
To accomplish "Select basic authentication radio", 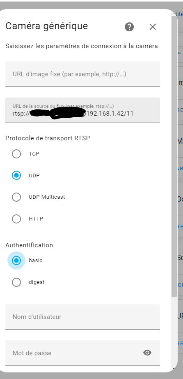I will (16, 260).
